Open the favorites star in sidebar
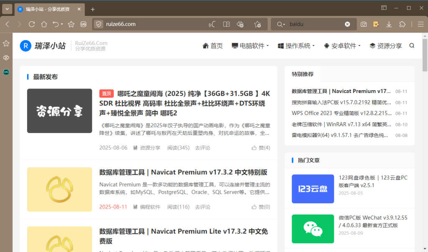 (x=6, y=43)
